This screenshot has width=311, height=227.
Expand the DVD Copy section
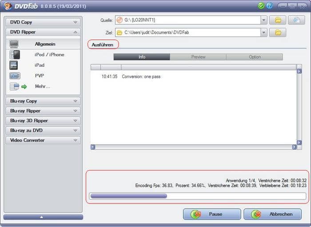coord(43,22)
